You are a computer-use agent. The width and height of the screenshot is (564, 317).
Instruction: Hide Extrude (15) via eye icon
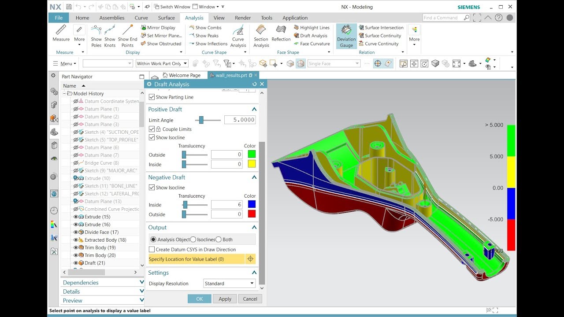coord(76,217)
